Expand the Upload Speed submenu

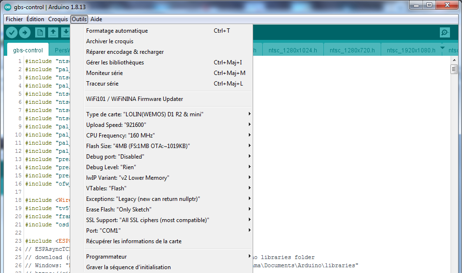[x=168, y=125]
